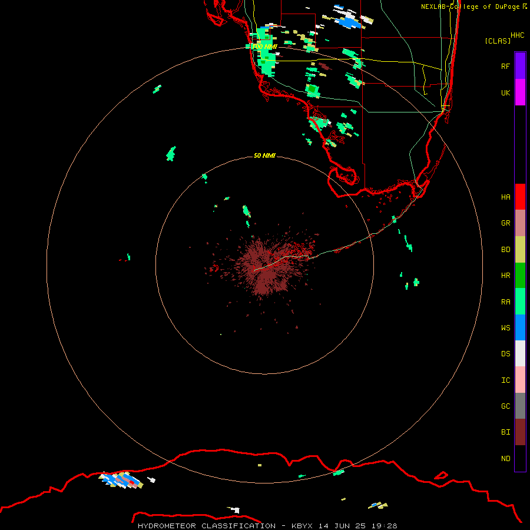Click the [CLAS] label above legend
530x530 pixels.
498,41
